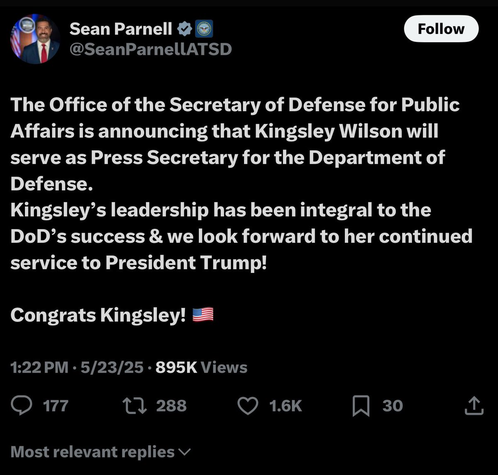Screen dimensions: 498x475
Task: Open the share menu icon
Action: point(474,405)
